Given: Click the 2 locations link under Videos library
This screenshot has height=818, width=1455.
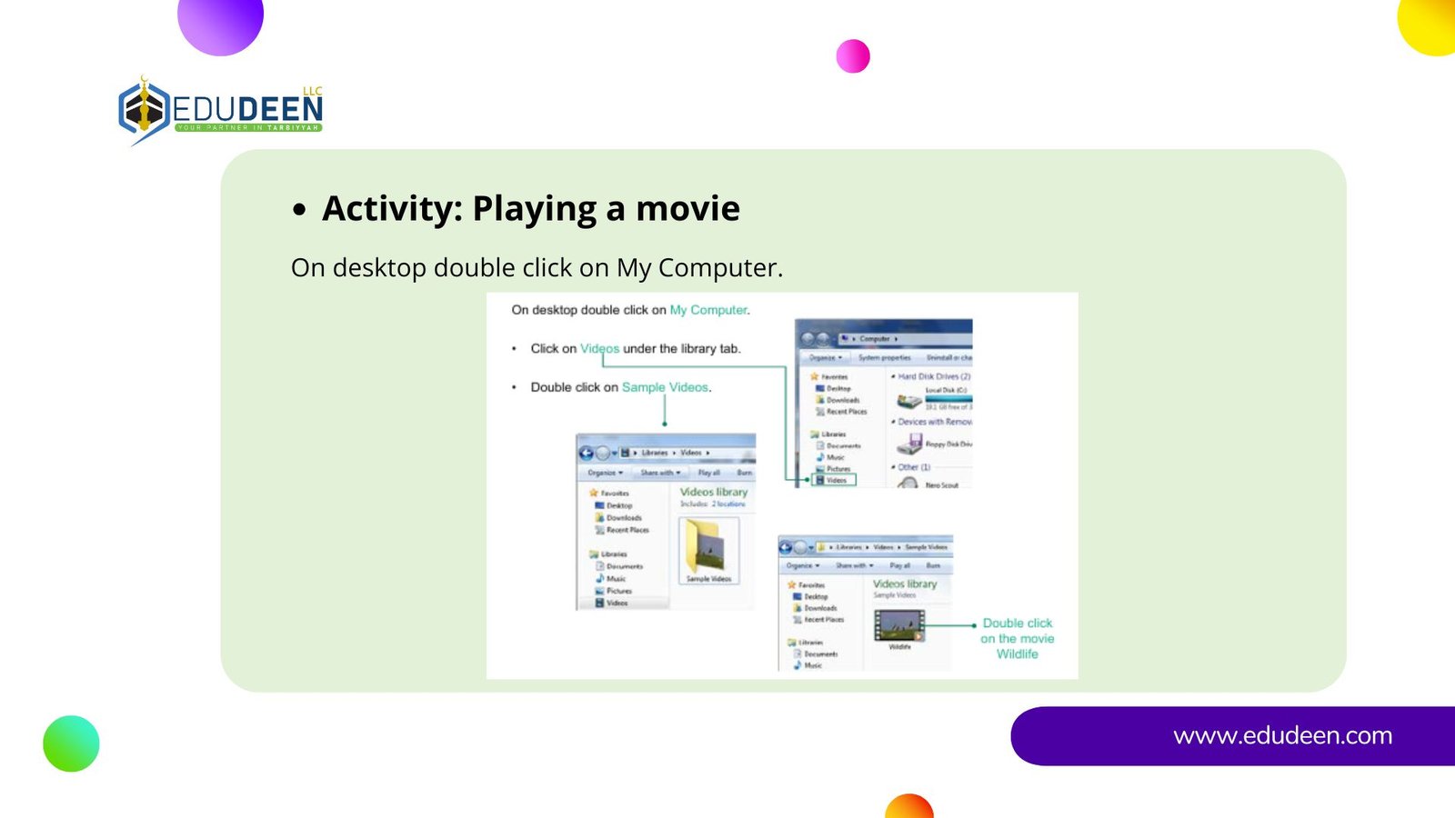Looking at the screenshot, I should tap(728, 504).
